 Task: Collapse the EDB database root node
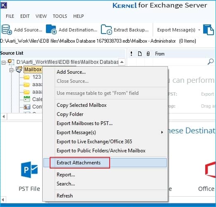pos(3,63)
